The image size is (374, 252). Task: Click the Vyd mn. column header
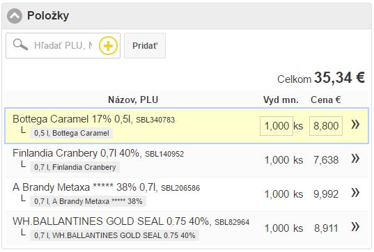281,100
